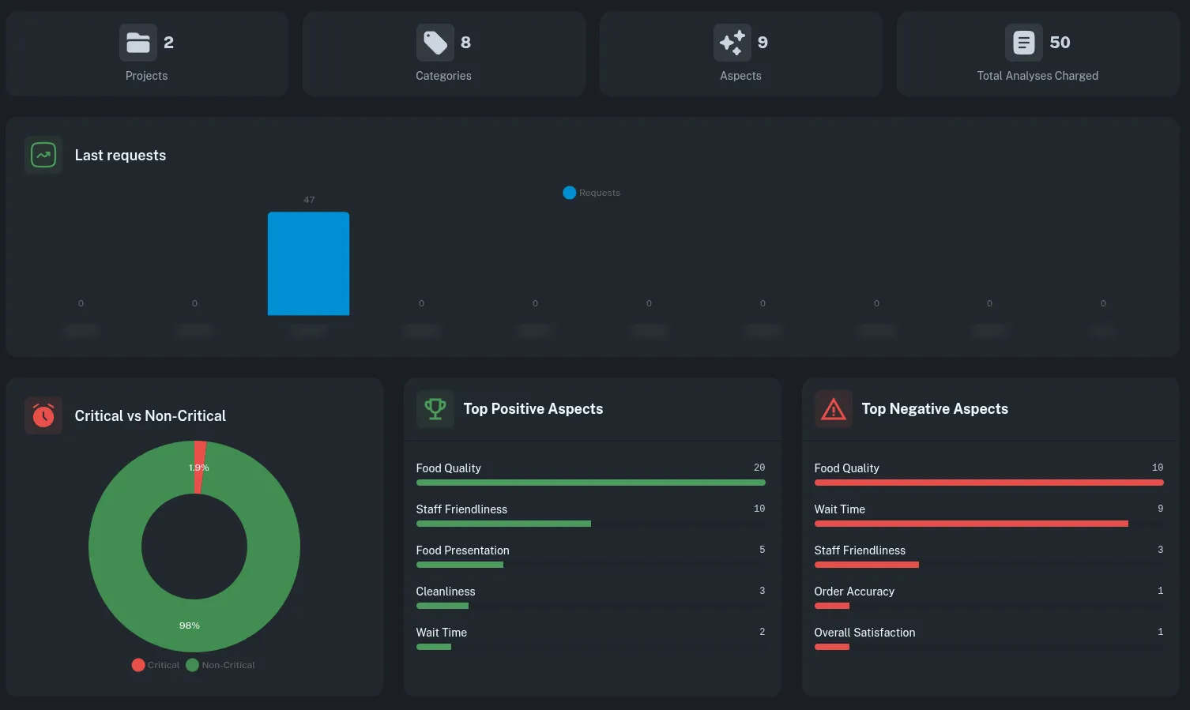Click positive Food Quality green progress bar
1190x710 pixels.
590,483
